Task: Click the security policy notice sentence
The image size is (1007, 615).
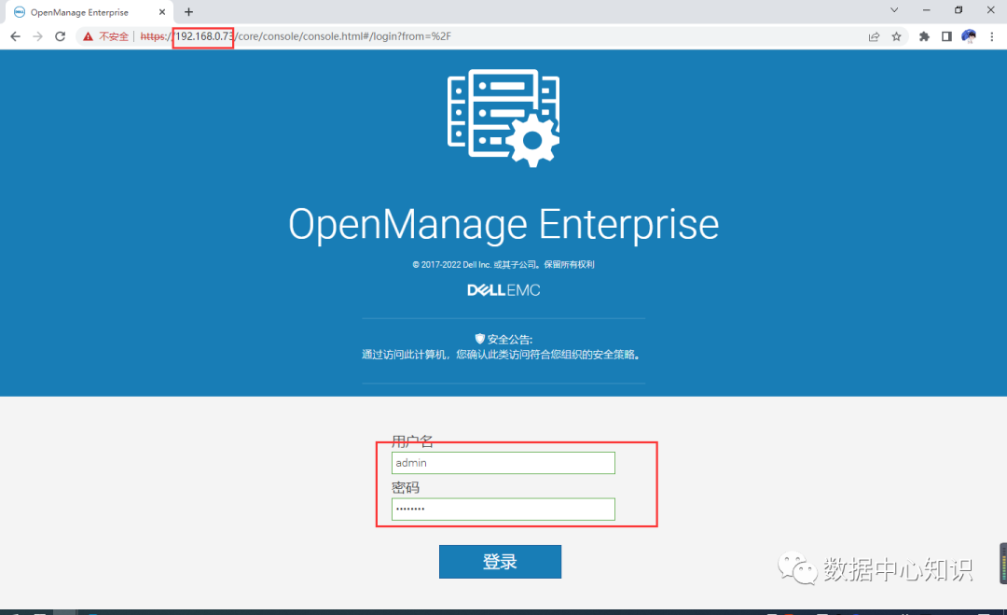Action: point(501,355)
